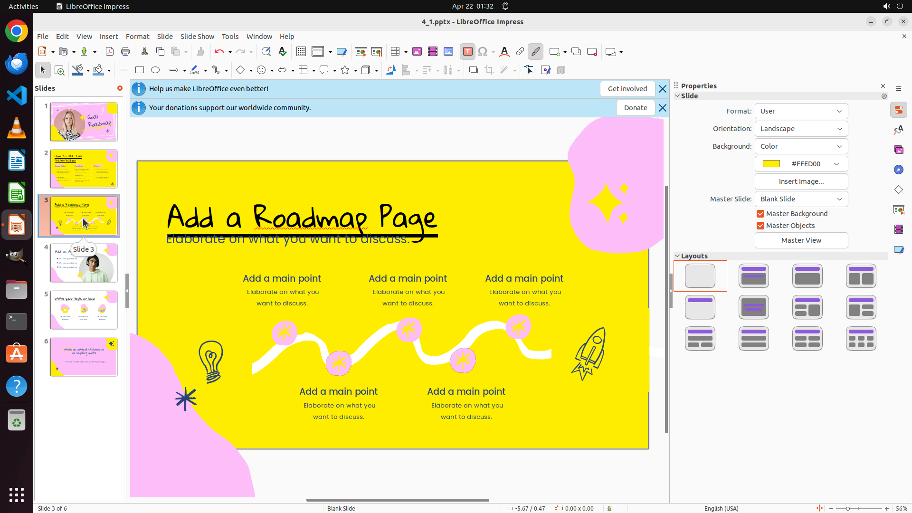Select the Rectangle shape tool
This screenshot has height=513, width=912.
[140, 70]
